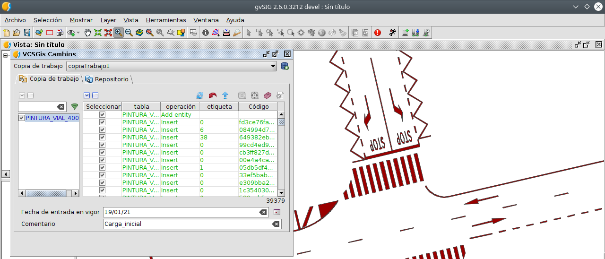Toggle the PINTURA_VIAL_400 table checkbox
605x259 pixels.
point(21,118)
